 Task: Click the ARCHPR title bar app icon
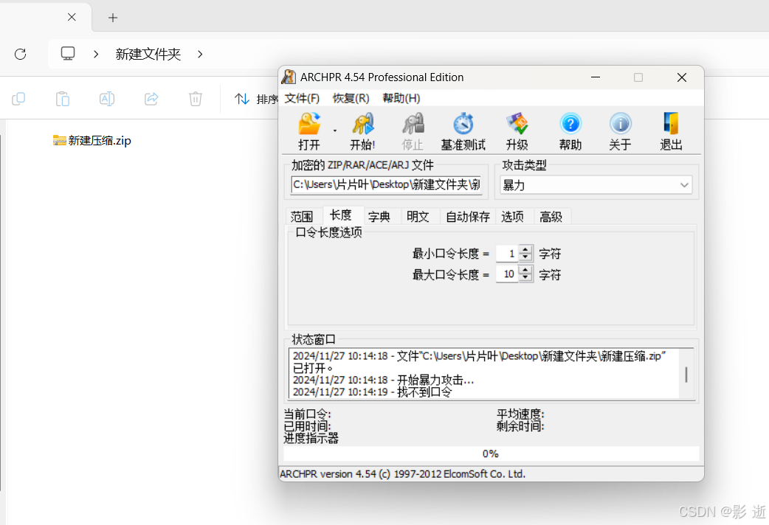pos(289,77)
